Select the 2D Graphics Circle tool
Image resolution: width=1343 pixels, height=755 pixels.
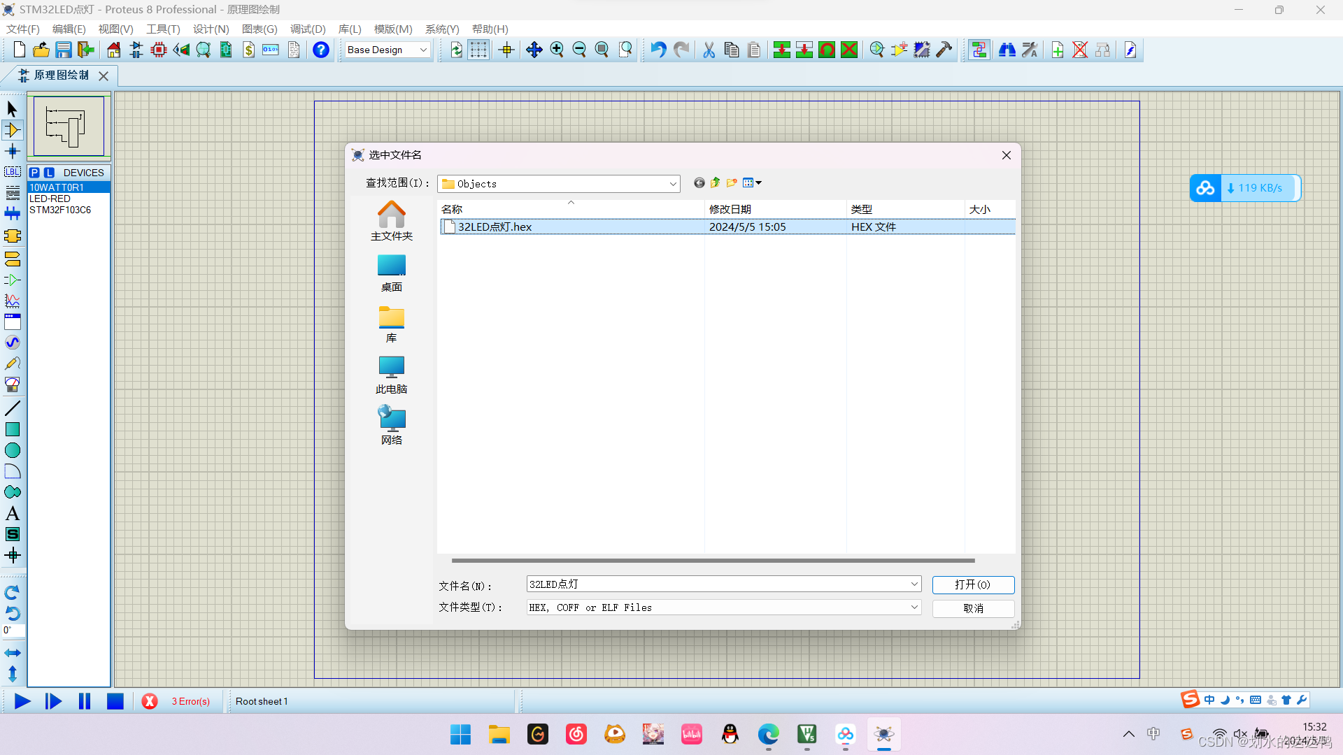pyautogui.click(x=12, y=450)
